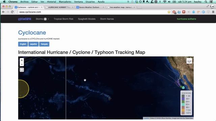Click the cyclocane logo in navbar
Image resolution: width=216 pixels, height=121 pixels.
click(x=25, y=19)
